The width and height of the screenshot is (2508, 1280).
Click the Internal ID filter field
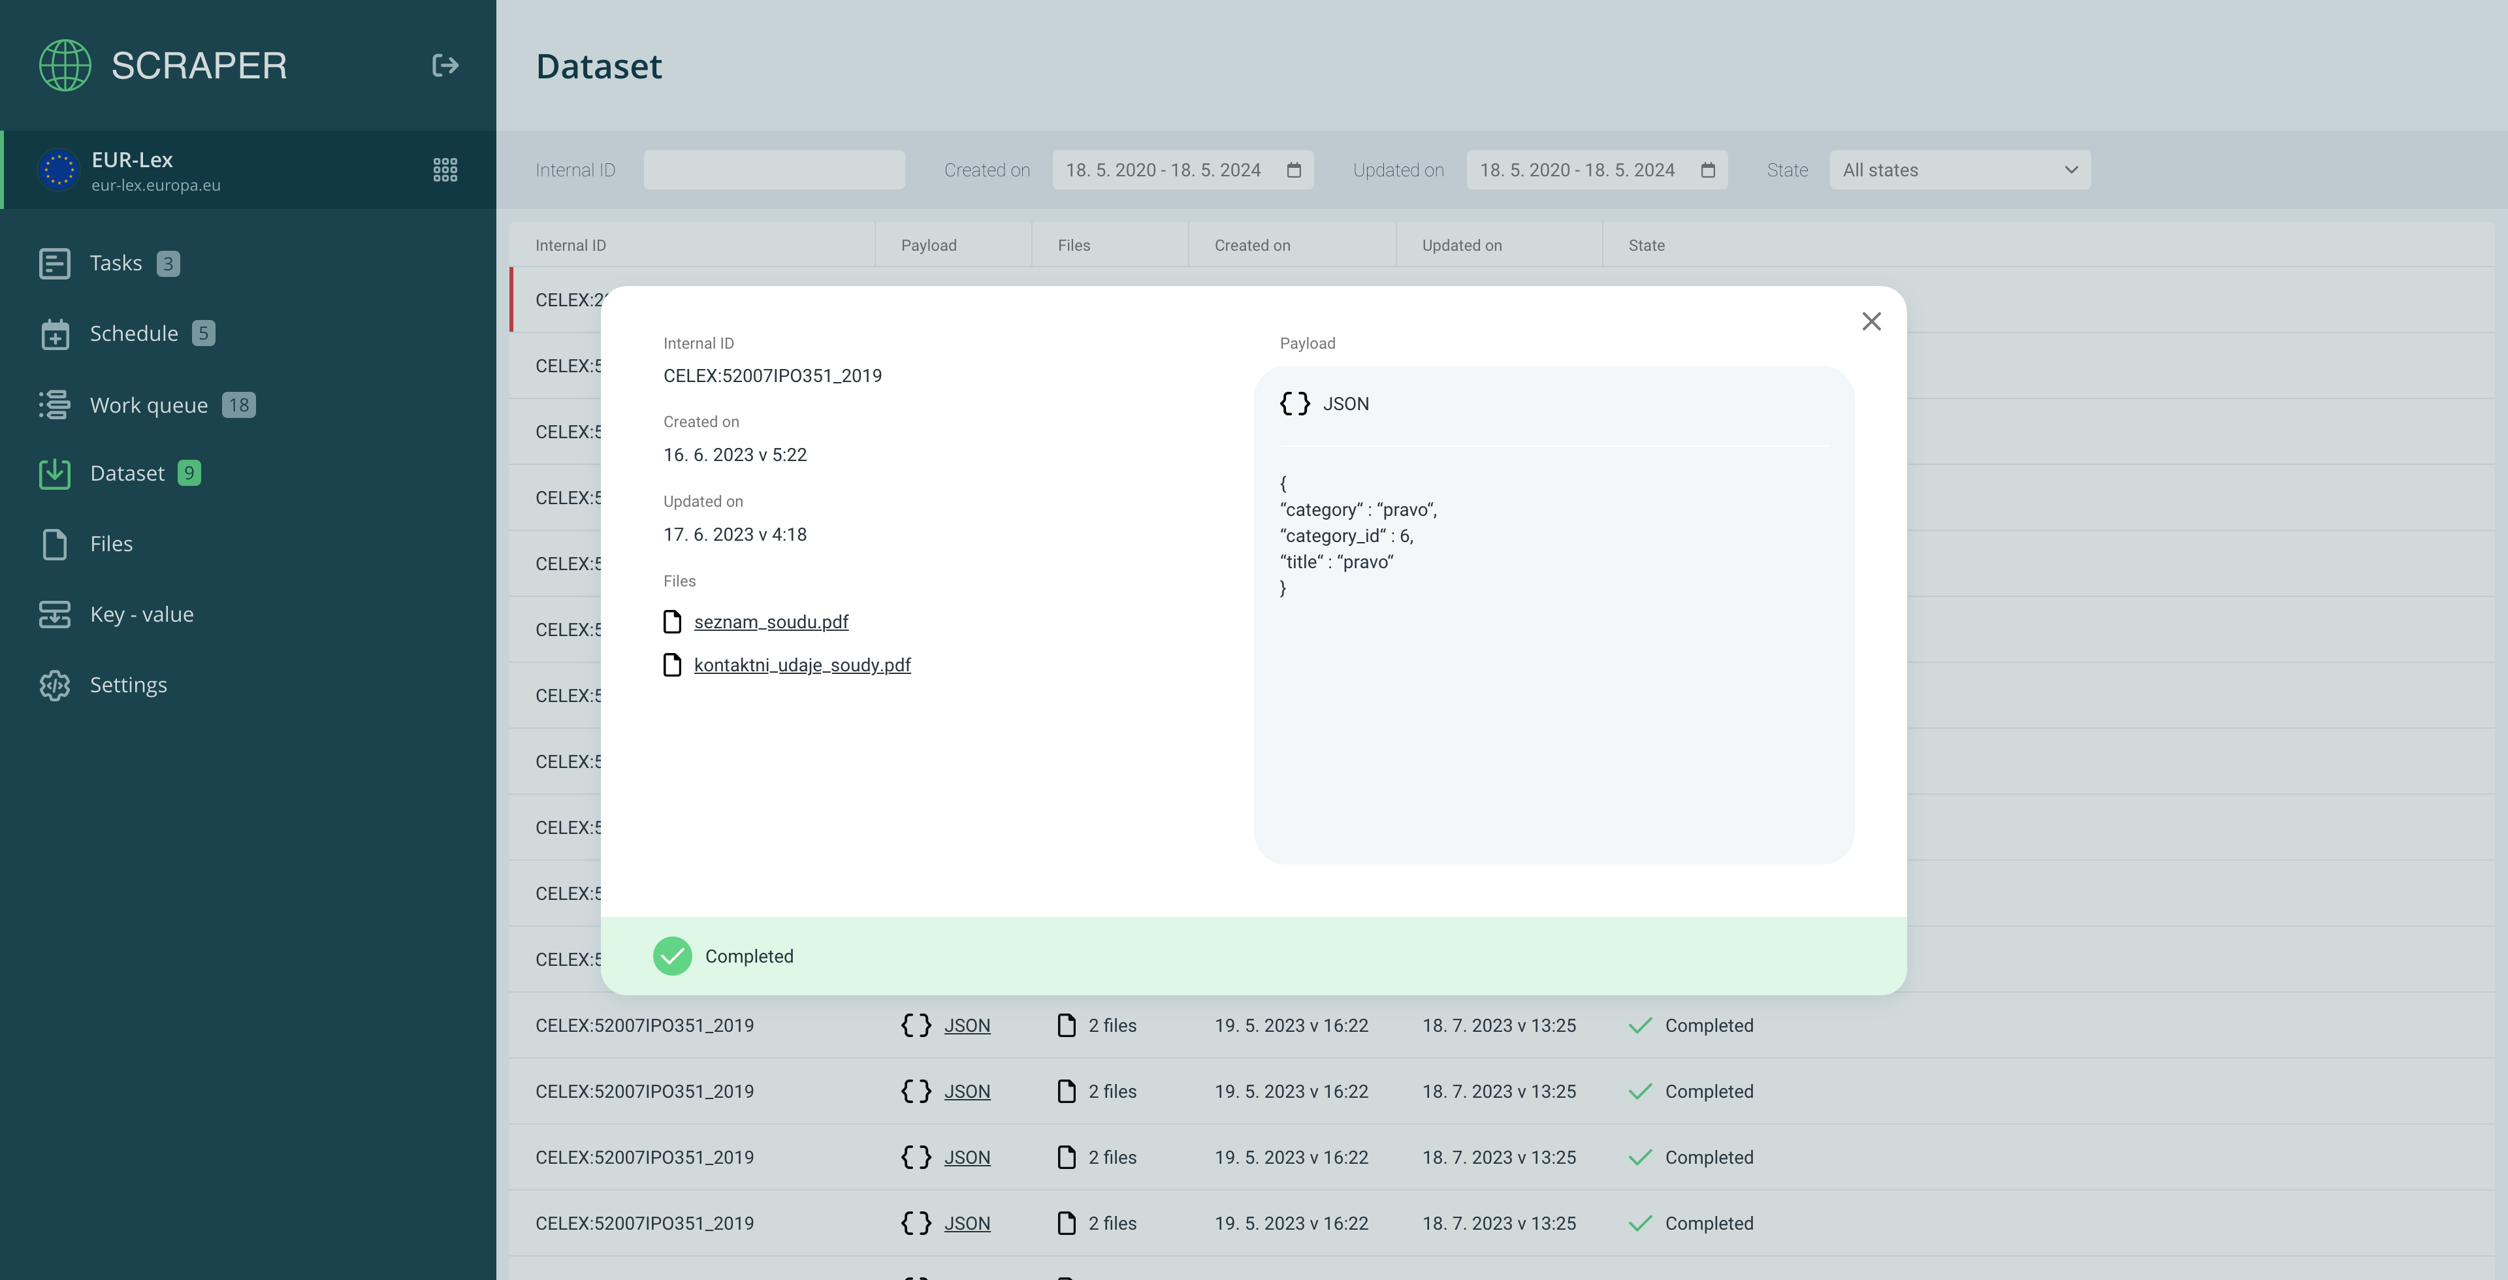point(773,170)
